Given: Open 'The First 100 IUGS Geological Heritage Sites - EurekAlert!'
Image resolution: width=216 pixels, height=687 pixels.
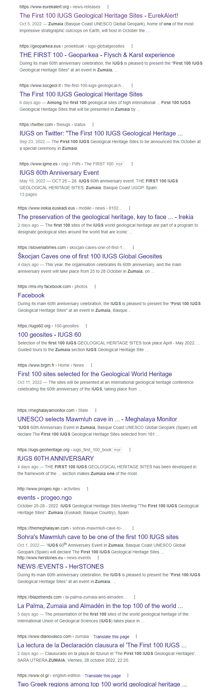Looking at the screenshot, I should tap(99, 16).
